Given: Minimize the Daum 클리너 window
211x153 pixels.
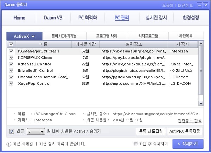Looking at the screenshot, I should click(x=199, y=5).
